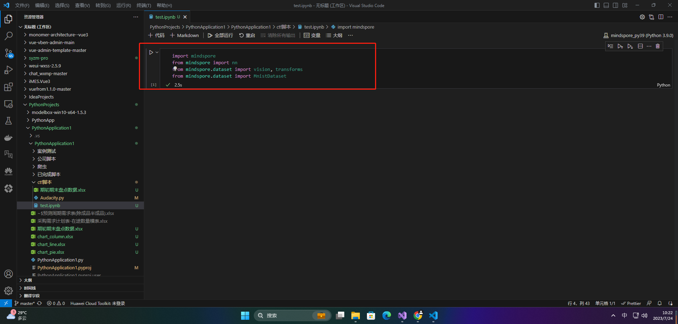This screenshot has height=324, width=678.
Task: Customize layout from title bar
Action: coord(625,5)
